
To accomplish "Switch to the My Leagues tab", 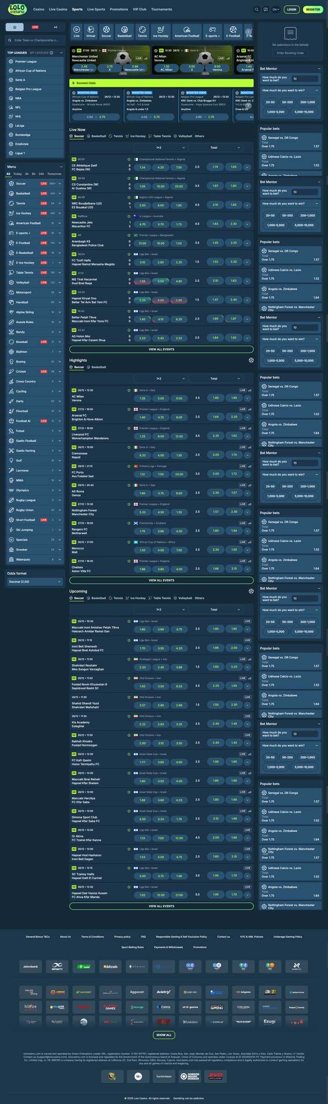I will click(x=39, y=53).
